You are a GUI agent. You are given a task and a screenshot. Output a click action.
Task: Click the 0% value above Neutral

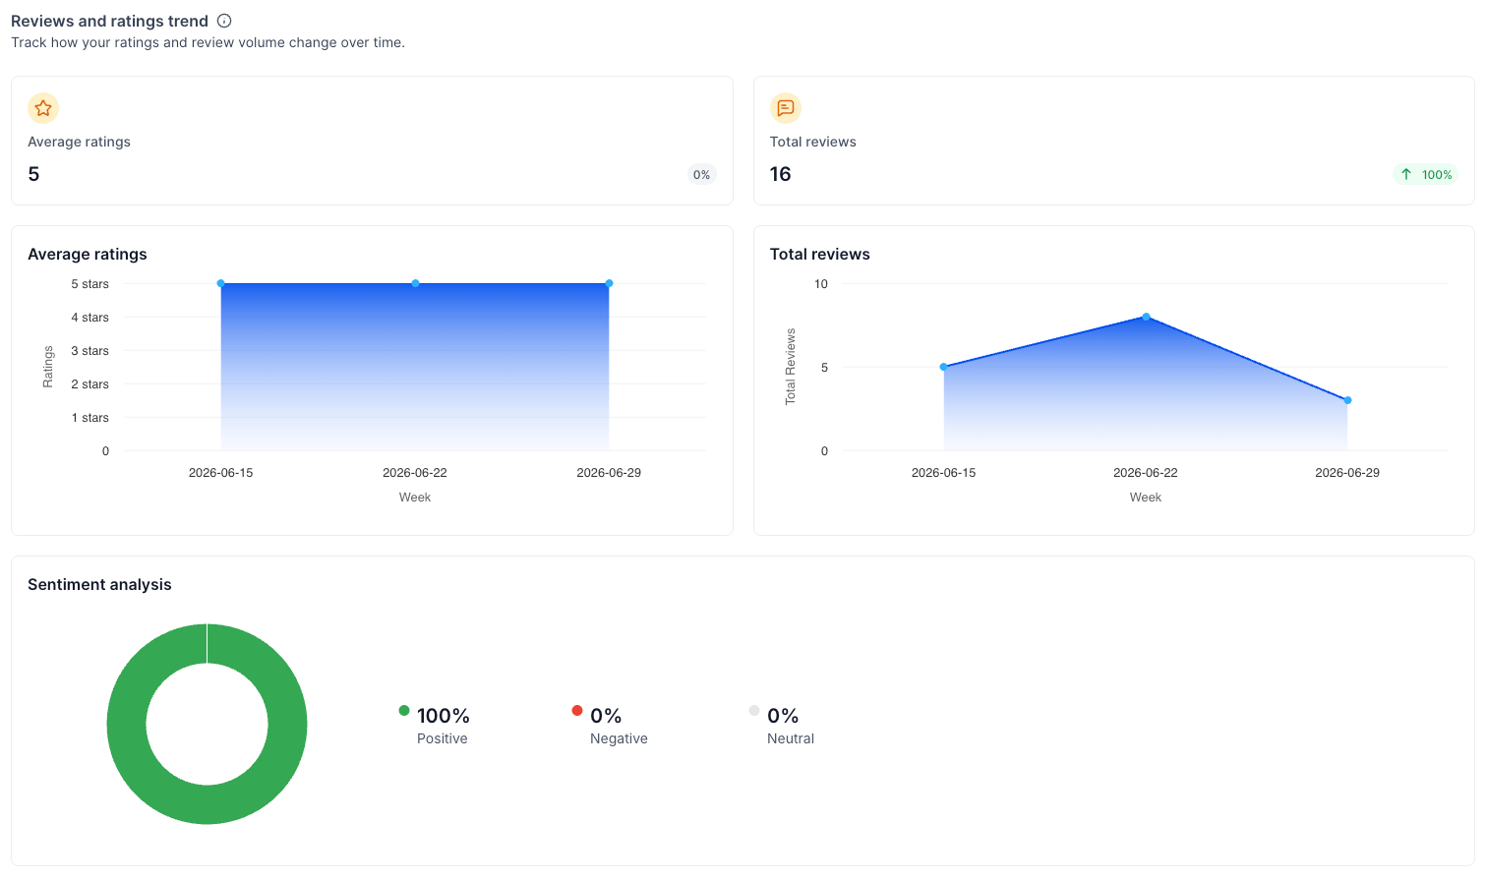783,716
